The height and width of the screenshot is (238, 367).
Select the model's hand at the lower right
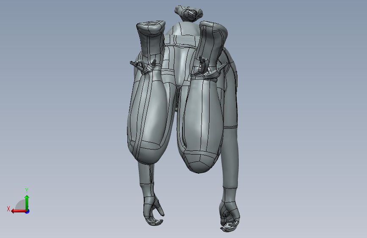pos(229,216)
